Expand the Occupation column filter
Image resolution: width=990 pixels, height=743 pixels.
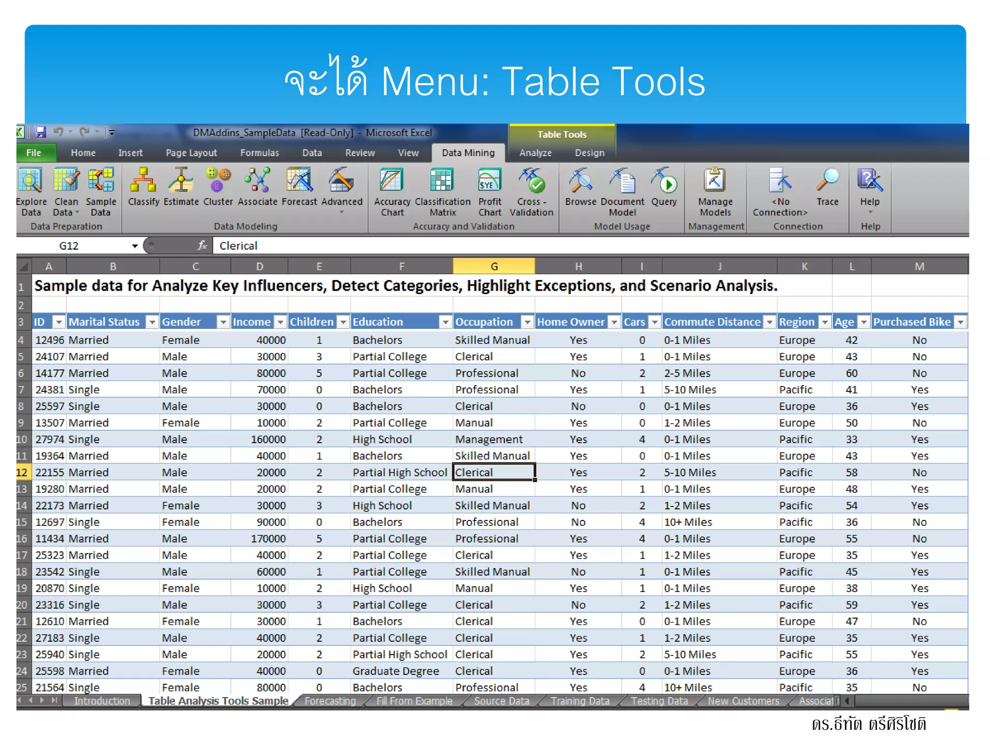[x=527, y=322]
